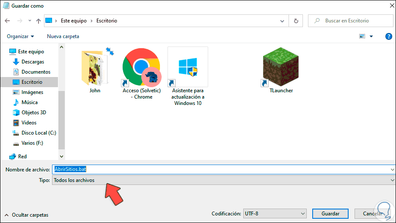
Task: Click the forward navigation arrow
Action: pyautogui.click(x=20, y=21)
